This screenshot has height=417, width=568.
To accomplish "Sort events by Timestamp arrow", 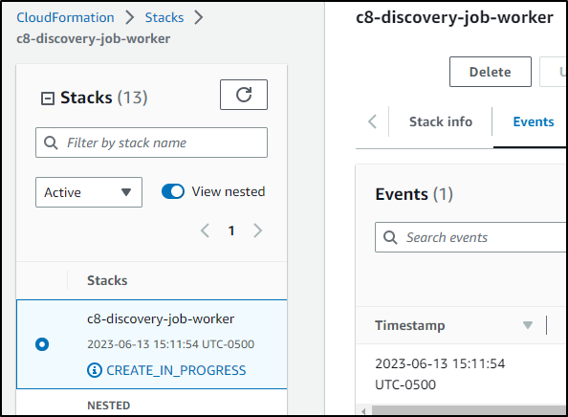I will pyautogui.click(x=528, y=325).
